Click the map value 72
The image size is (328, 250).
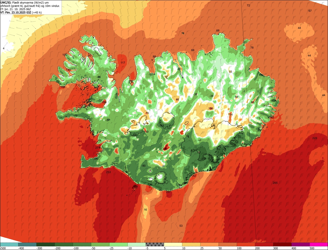point(248,5)
